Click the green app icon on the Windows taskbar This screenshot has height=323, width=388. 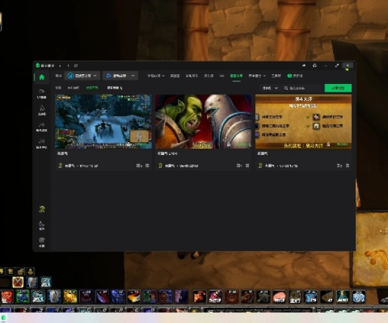click(x=3, y=318)
